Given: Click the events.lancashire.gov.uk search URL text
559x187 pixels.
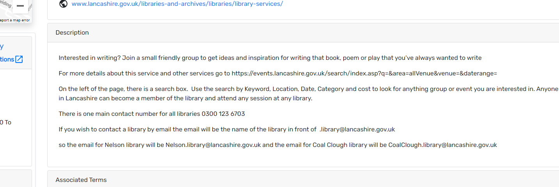Looking at the screenshot, I should click(x=364, y=73).
